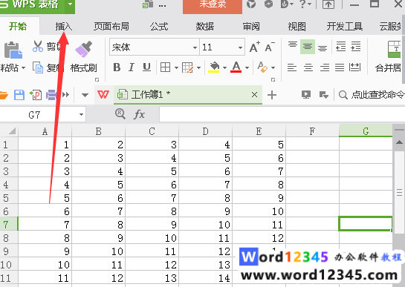
Task: Open the 开始 ribbon tab
Action: tap(18, 26)
